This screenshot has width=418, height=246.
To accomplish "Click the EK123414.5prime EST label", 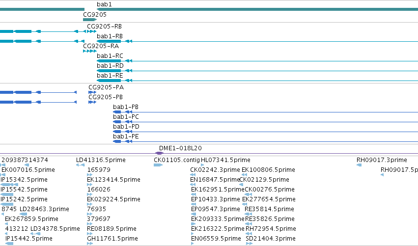I will (113, 180).
